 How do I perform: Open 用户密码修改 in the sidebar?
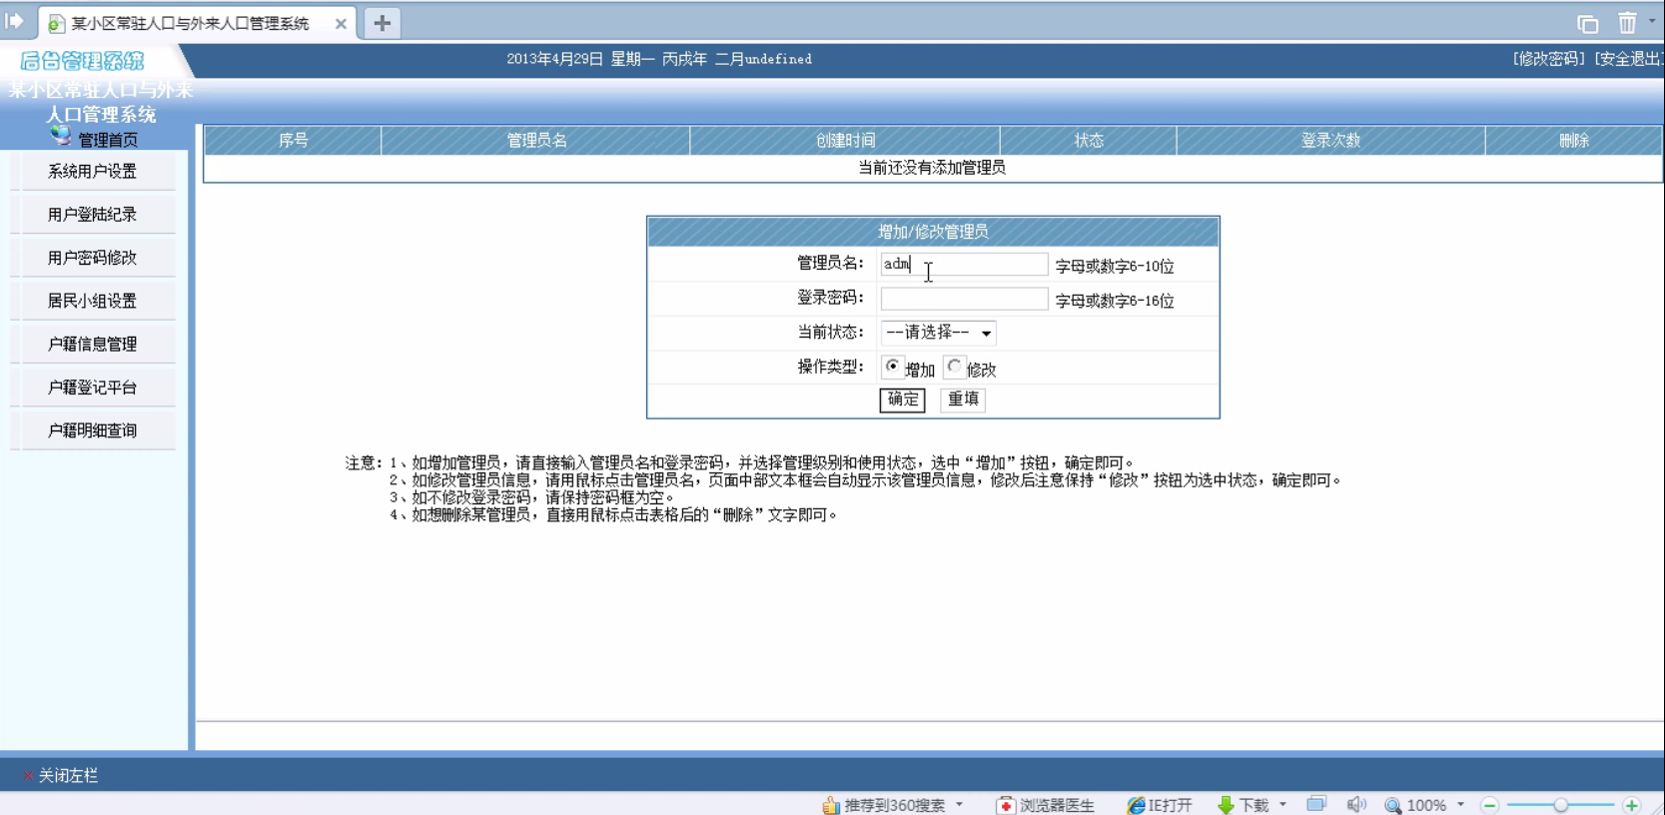(92, 257)
